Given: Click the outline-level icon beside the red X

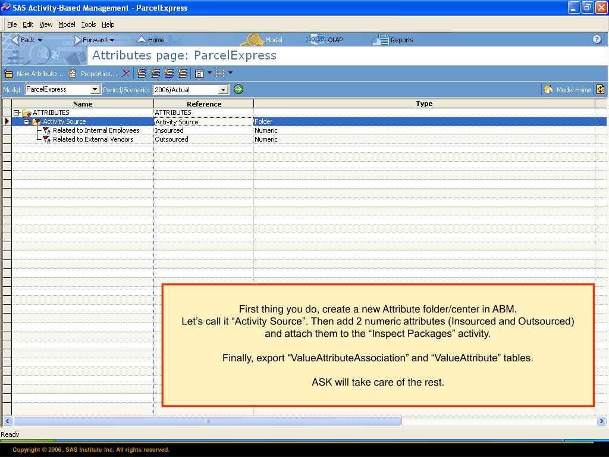Looking at the screenshot, I should pos(142,73).
